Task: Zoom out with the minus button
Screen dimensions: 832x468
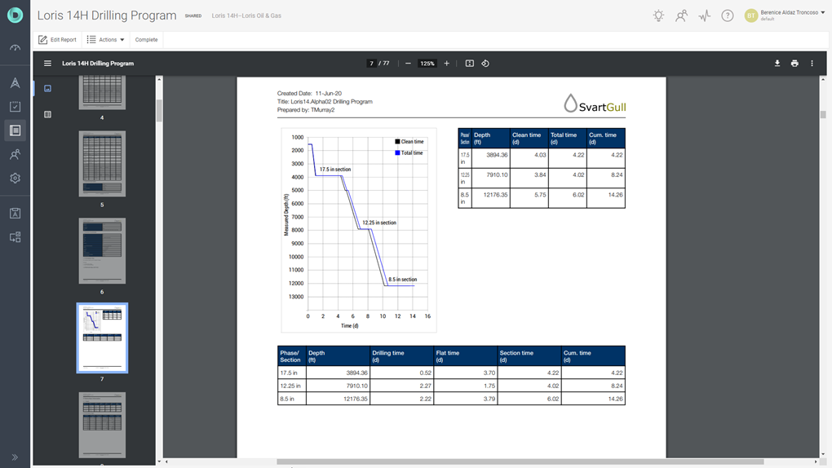Action: pyautogui.click(x=408, y=63)
